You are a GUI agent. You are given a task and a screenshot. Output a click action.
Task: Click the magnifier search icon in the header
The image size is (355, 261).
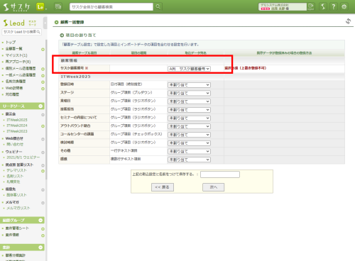[x=158, y=6]
